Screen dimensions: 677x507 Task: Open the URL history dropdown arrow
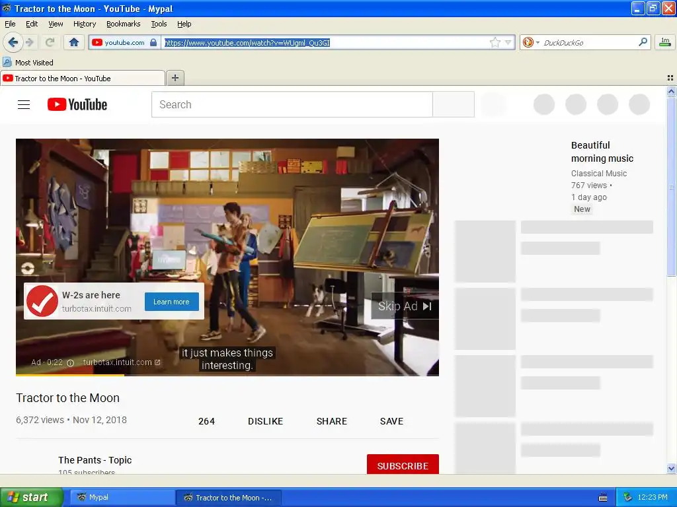point(508,43)
